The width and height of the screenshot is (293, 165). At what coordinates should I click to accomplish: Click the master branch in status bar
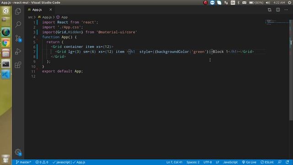click(x=23, y=162)
